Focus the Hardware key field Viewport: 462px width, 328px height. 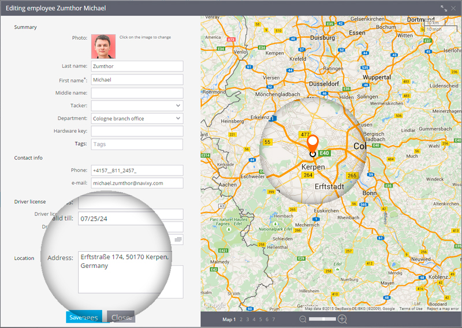point(137,131)
